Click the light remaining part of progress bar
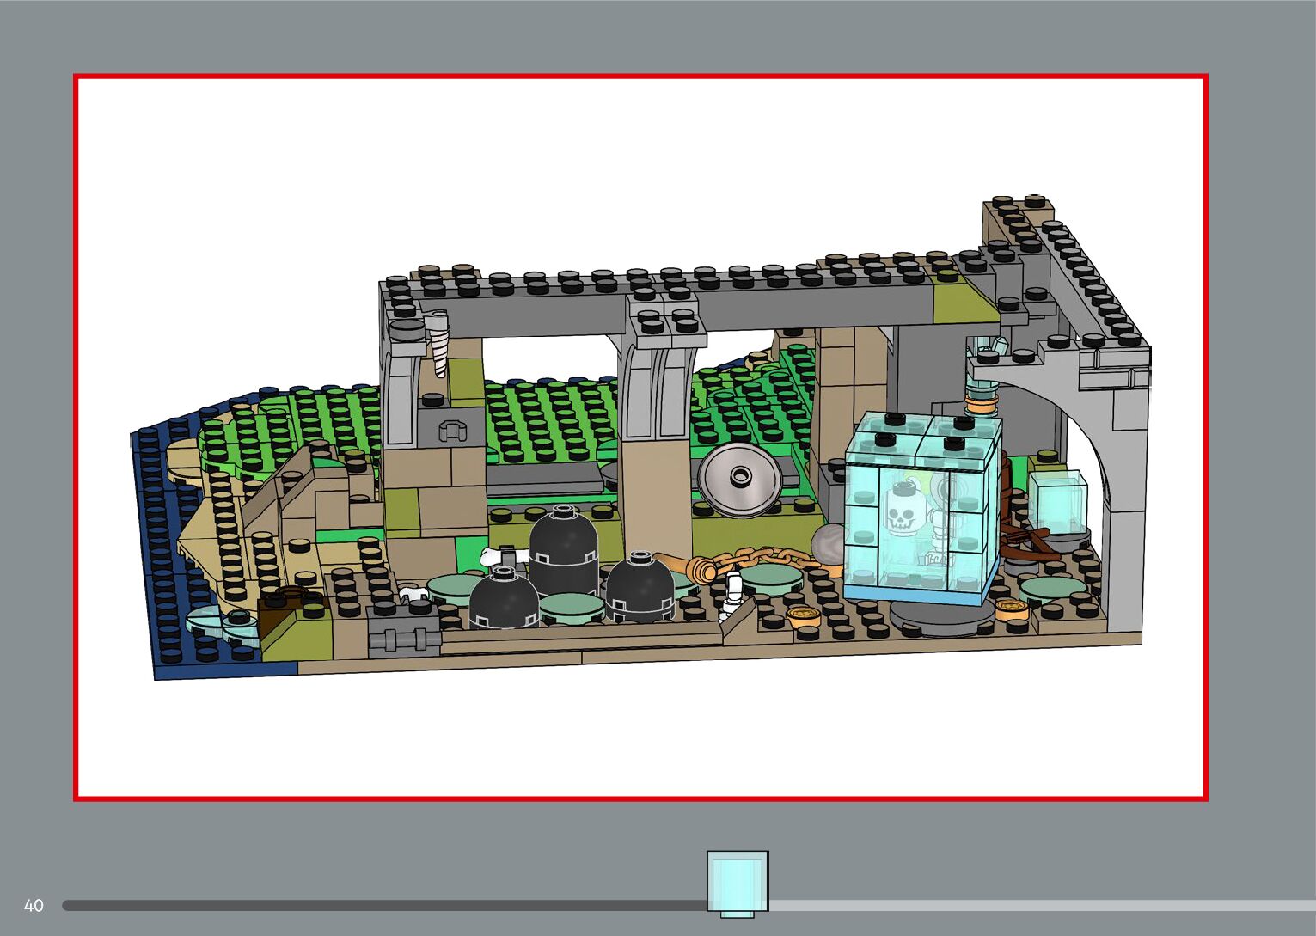1316x936 pixels. pos(1031,905)
